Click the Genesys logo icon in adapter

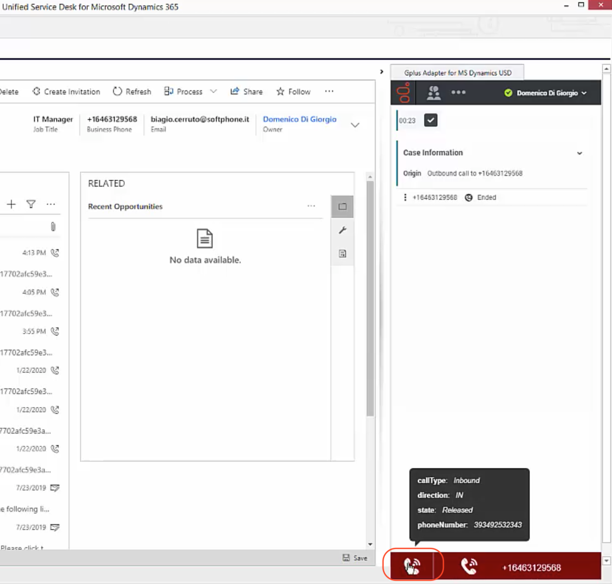click(403, 93)
